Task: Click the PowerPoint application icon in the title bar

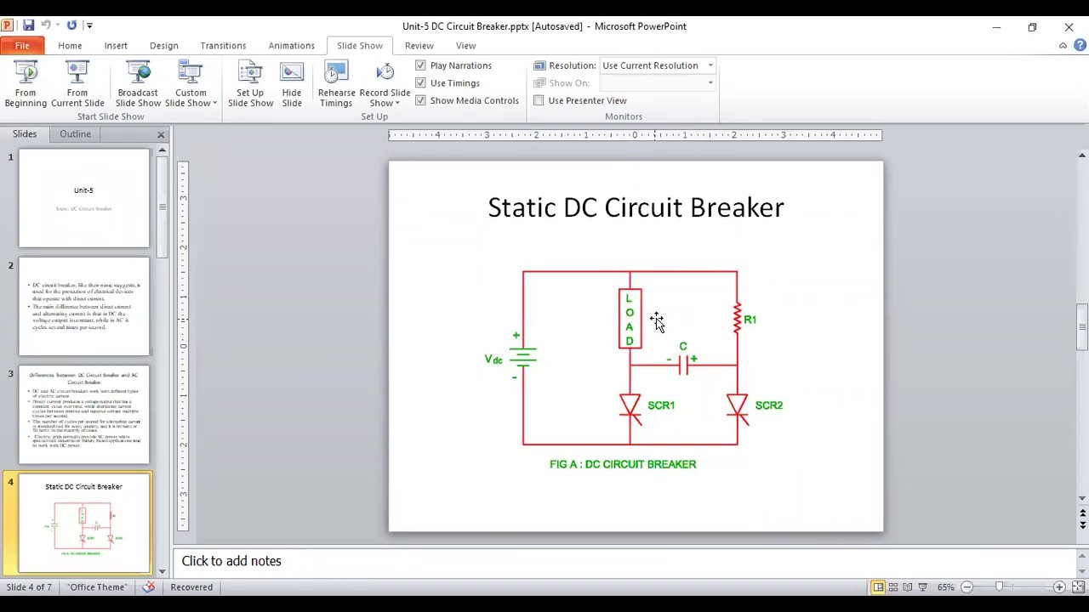Action: [8, 25]
